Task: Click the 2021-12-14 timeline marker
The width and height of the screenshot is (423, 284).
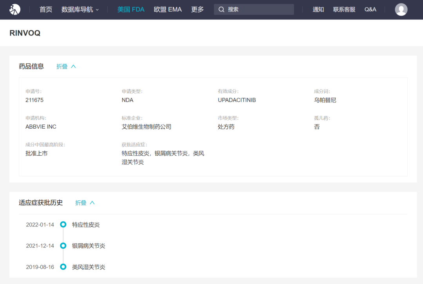Action: [63, 246]
